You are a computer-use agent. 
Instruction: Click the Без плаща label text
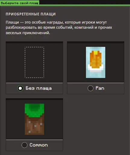click(39, 88)
